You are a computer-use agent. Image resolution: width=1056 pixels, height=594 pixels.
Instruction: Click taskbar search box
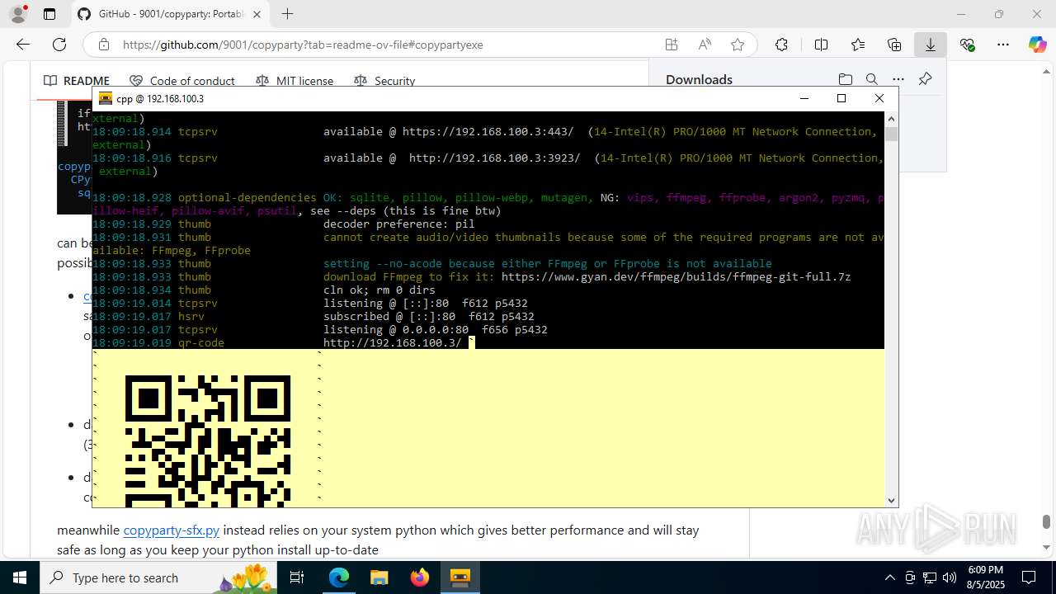[x=160, y=577]
